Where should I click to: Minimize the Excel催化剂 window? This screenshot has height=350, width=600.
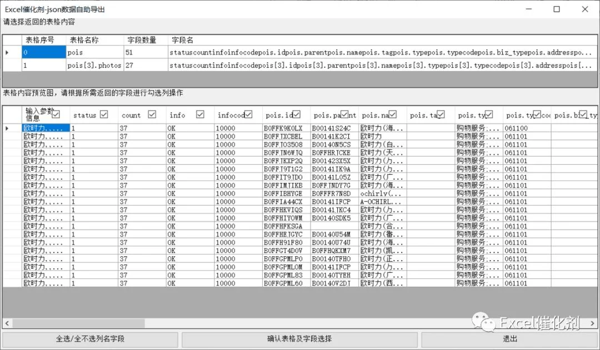pos(529,9)
